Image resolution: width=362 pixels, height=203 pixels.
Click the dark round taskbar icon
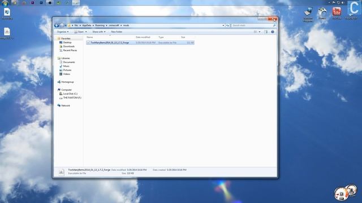(50, 3)
